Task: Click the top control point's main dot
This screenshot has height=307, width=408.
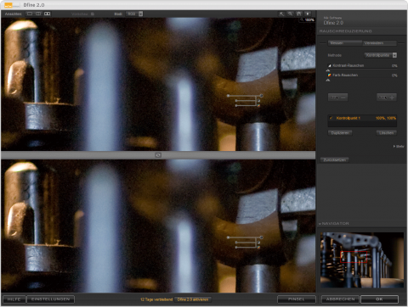Action: point(262,96)
